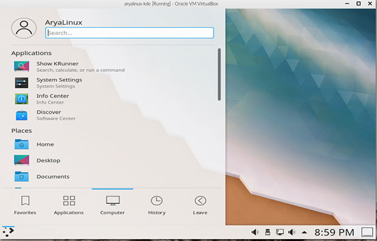Click the launcher list scrollbar
377x241 pixels.
(x=219, y=74)
